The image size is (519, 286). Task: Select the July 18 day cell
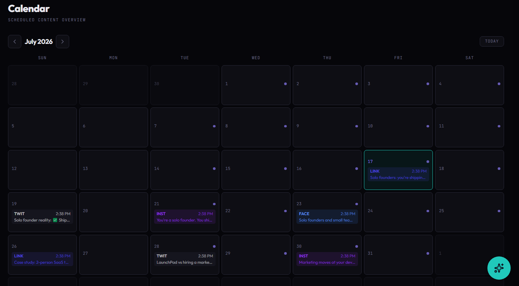coord(469,170)
